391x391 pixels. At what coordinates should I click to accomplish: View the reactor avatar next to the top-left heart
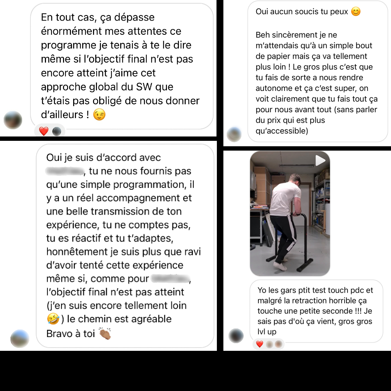56,131
